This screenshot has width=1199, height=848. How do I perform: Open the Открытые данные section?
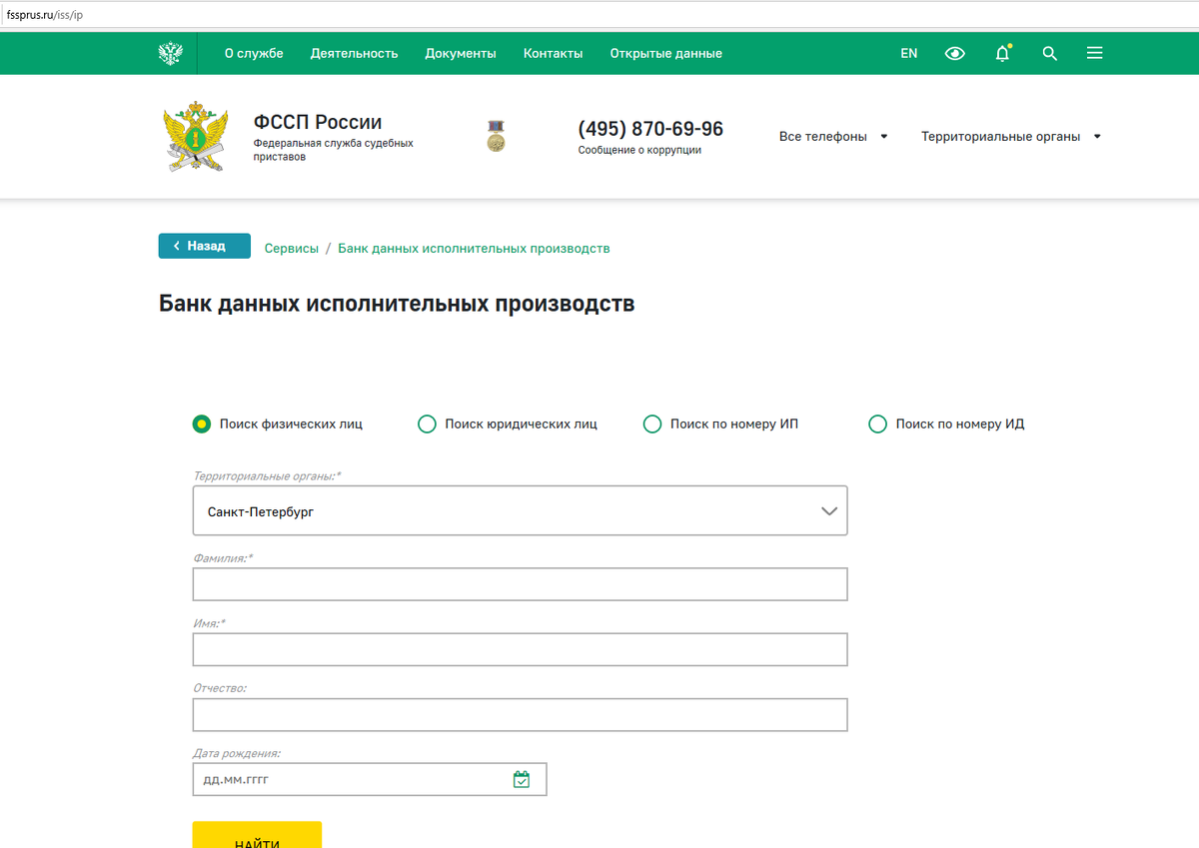click(665, 53)
